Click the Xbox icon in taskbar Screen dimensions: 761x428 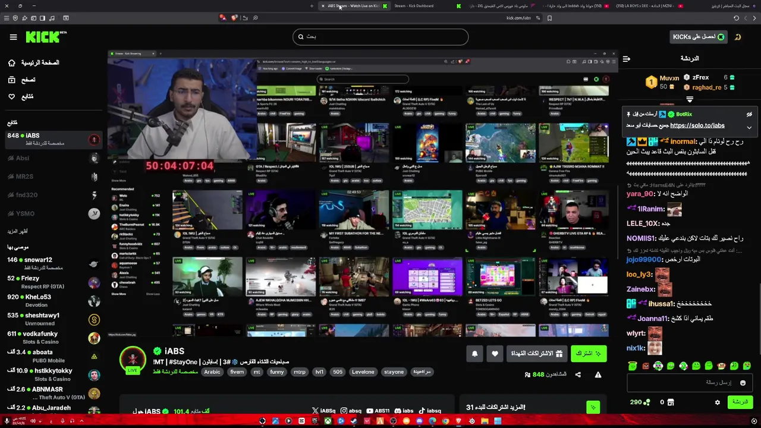click(x=328, y=421)
